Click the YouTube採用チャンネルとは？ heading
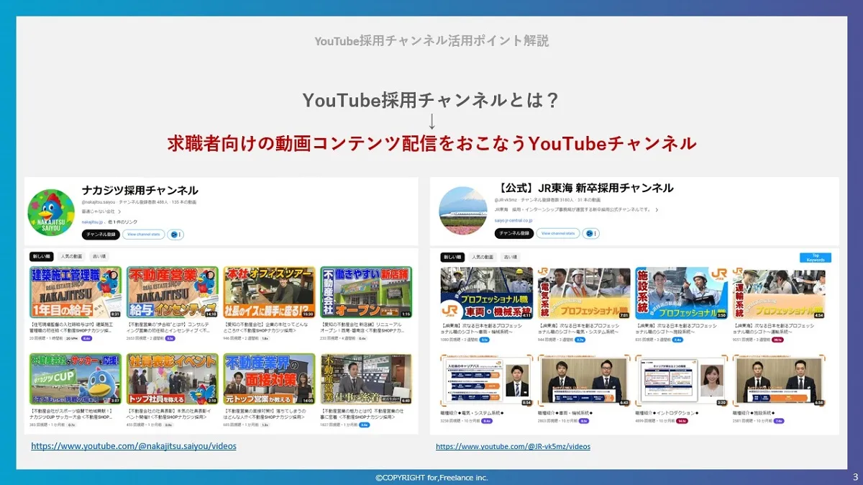This screenshot has height=485, width=863. pyautogui.click(x=431, y=100)
